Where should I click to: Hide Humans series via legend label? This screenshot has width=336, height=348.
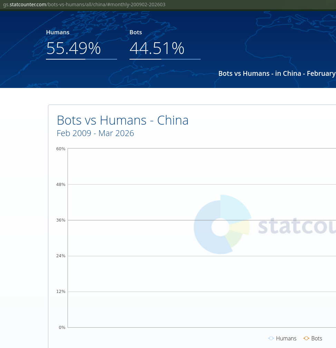click(x=286, y=338)
